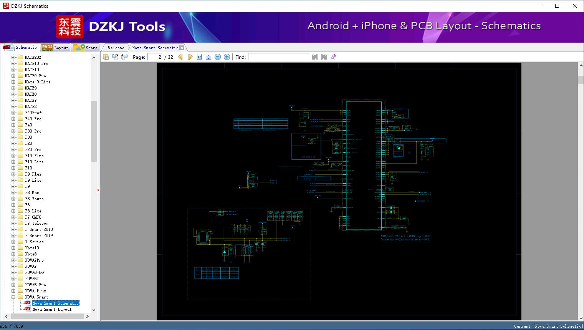Screen dimensions: 584x330
Task: Zoom out with the minus icon
Action: click(x=218, y=57)
